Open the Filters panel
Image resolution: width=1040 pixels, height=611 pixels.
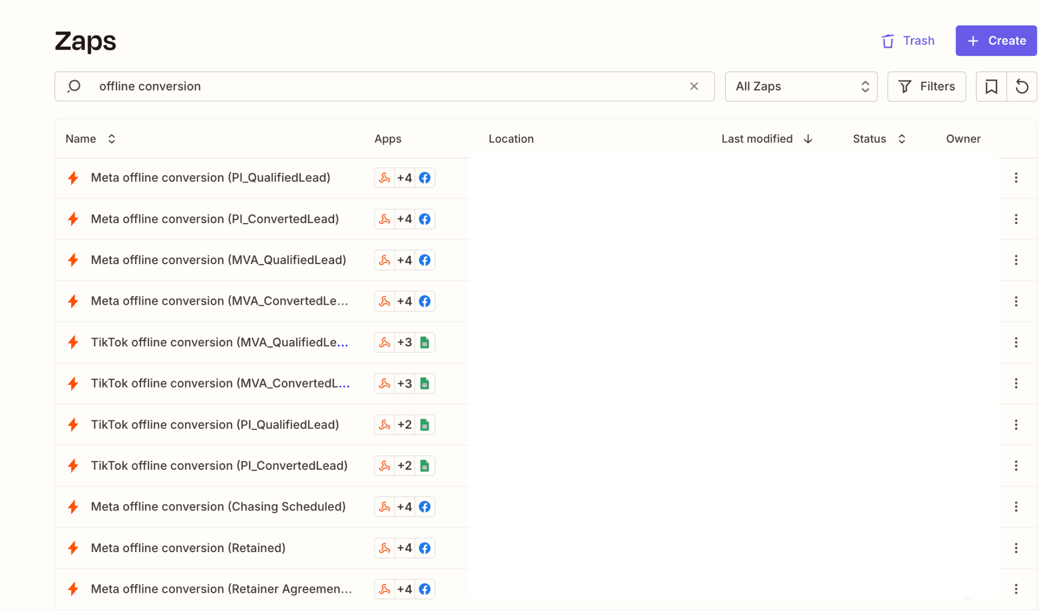926,86
